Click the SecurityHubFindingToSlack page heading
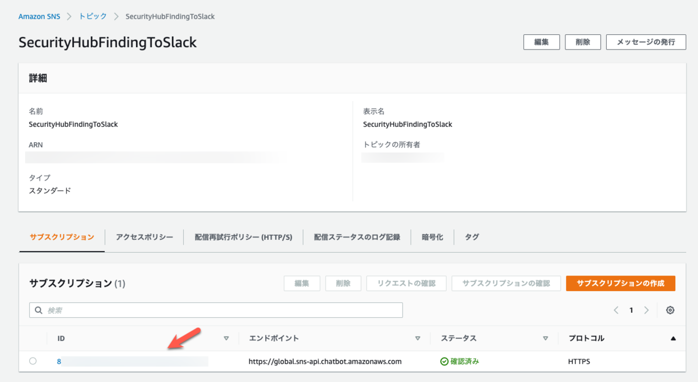Viewport: 698px width, 382px height. point(108,43)
